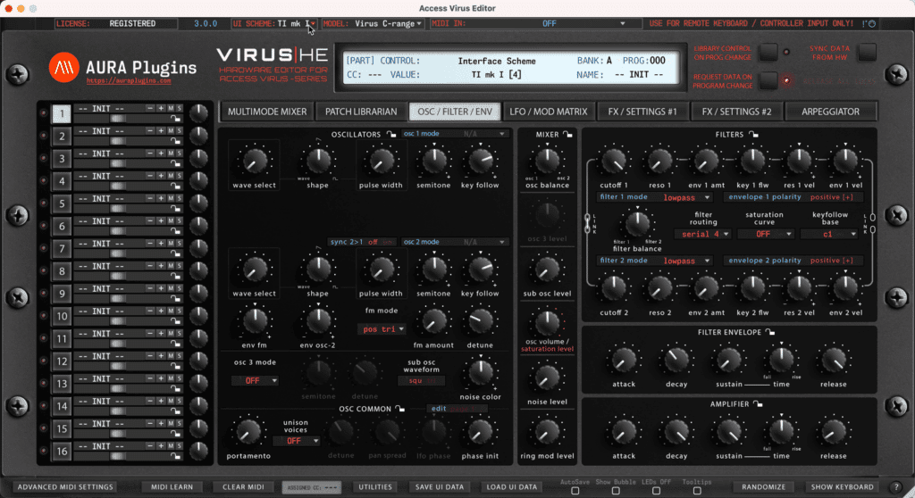Click the FILTER ENVELOPE section lock icon
The height and width of the screenshot is (498, 915).
[x=770, y=332]
